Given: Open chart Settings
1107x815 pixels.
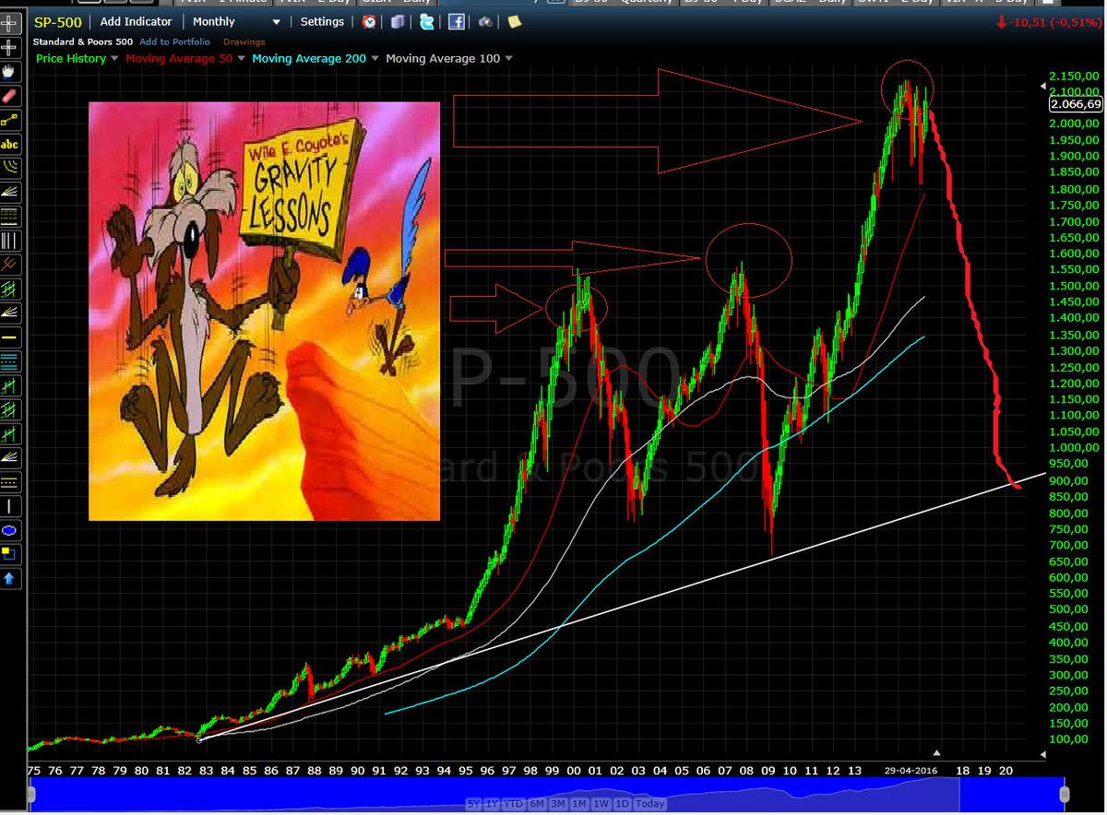Looking at the screenshot, I should coord(322,21).
